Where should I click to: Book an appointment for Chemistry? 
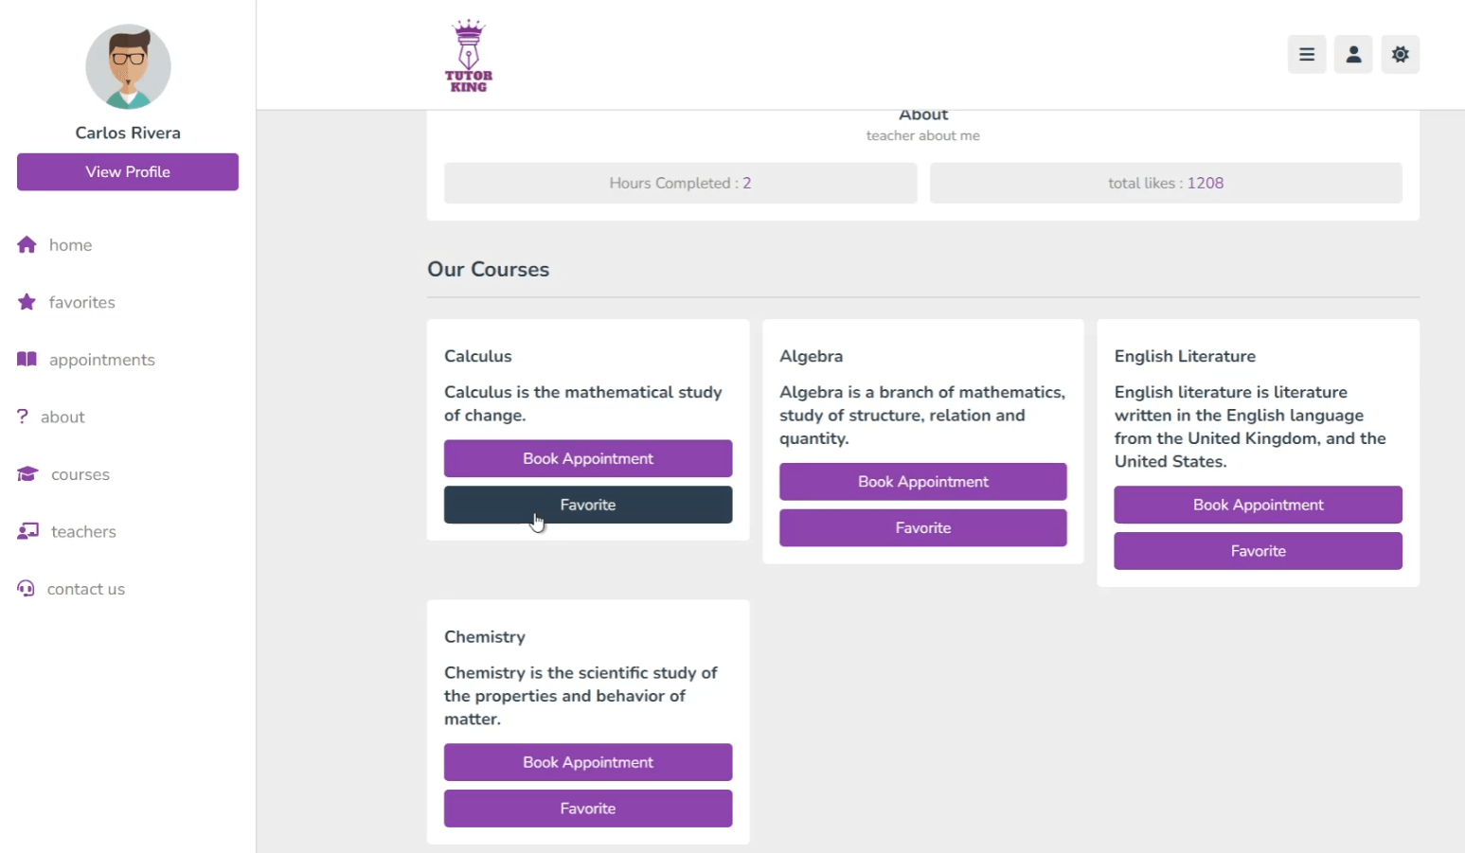(x=587, y=762)
